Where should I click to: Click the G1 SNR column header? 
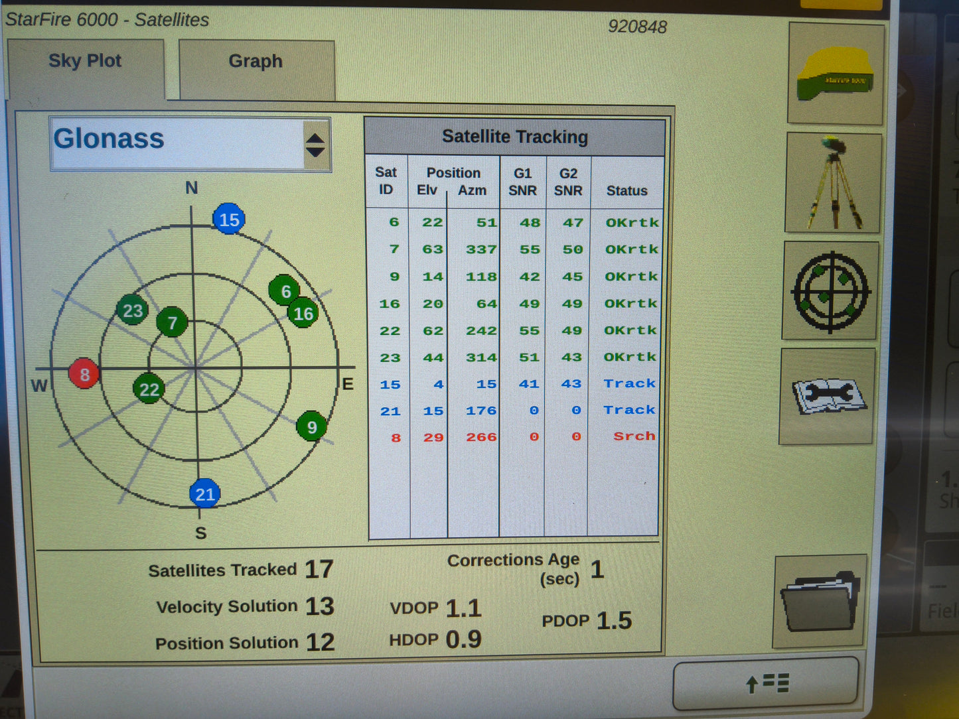point(523,182)
